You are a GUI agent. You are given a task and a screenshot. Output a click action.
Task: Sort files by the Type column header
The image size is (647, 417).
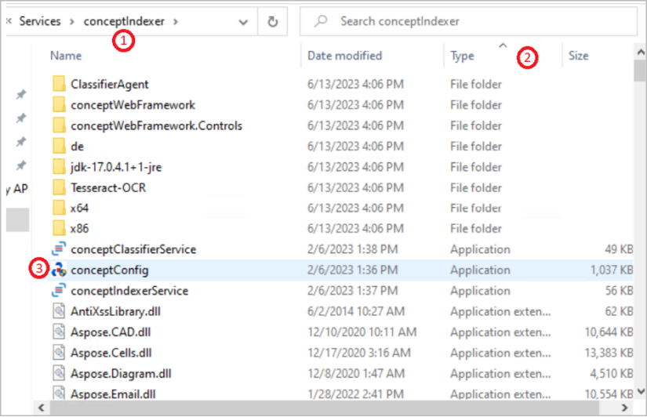point(463,56)
